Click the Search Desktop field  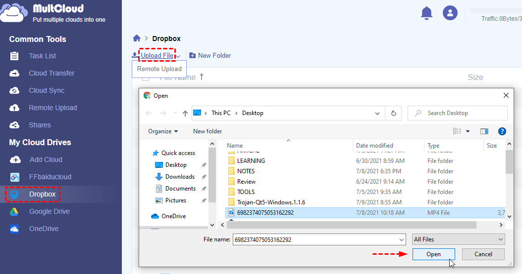tap(458, 113)
